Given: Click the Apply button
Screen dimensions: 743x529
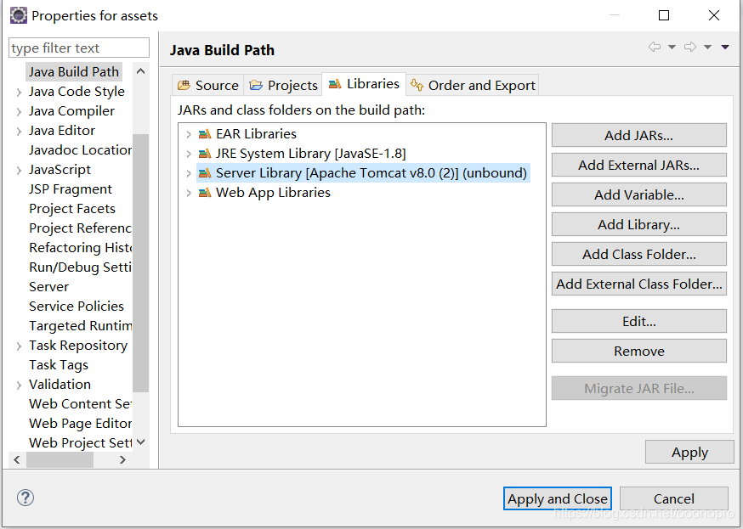Looking at the screenshot, I should (x=689, y=453).
